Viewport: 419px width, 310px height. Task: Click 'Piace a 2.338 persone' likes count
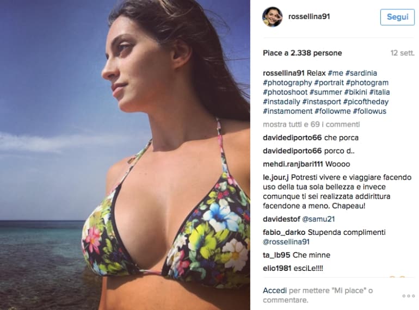pyautogui.click(x=302, y=53)
